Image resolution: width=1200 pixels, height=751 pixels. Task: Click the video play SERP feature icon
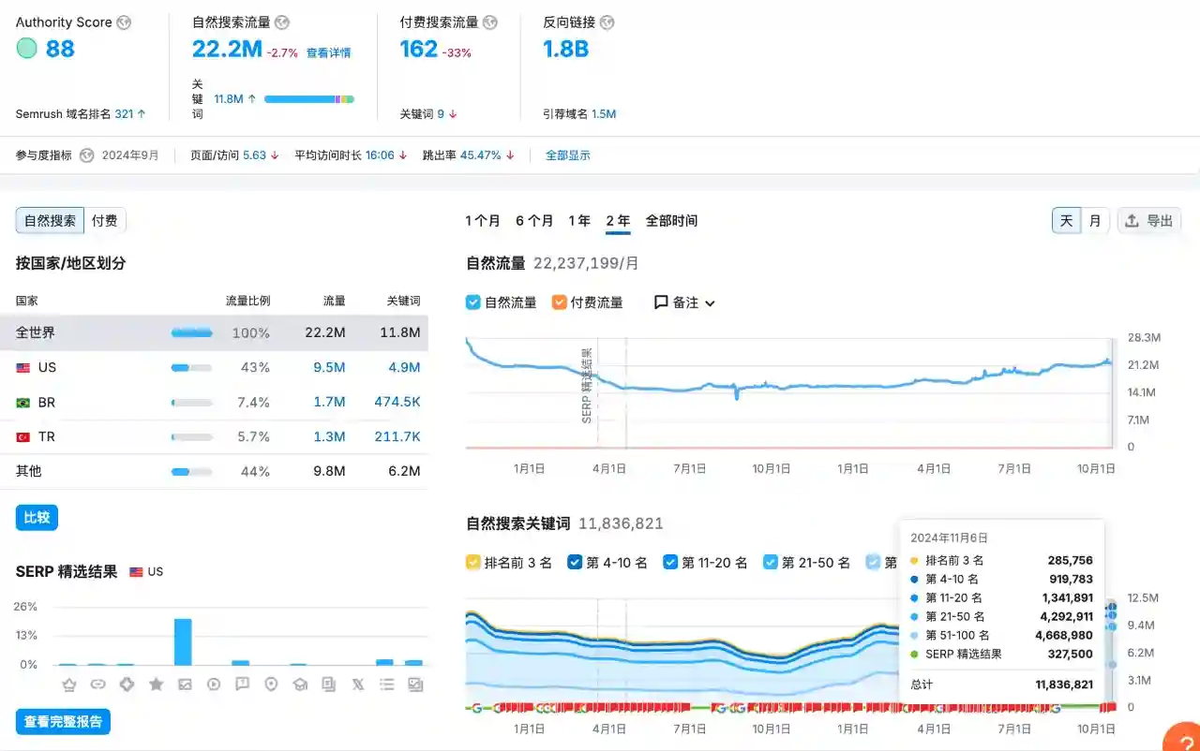coord(214,685)
